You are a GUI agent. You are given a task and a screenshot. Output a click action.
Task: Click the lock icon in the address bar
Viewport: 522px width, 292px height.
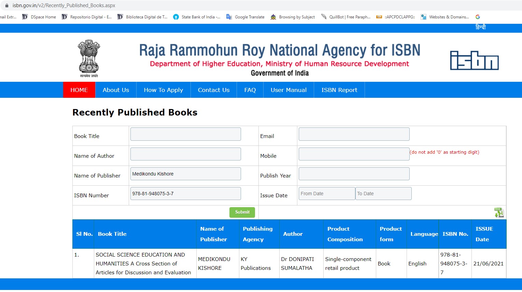tap(6, 5)
